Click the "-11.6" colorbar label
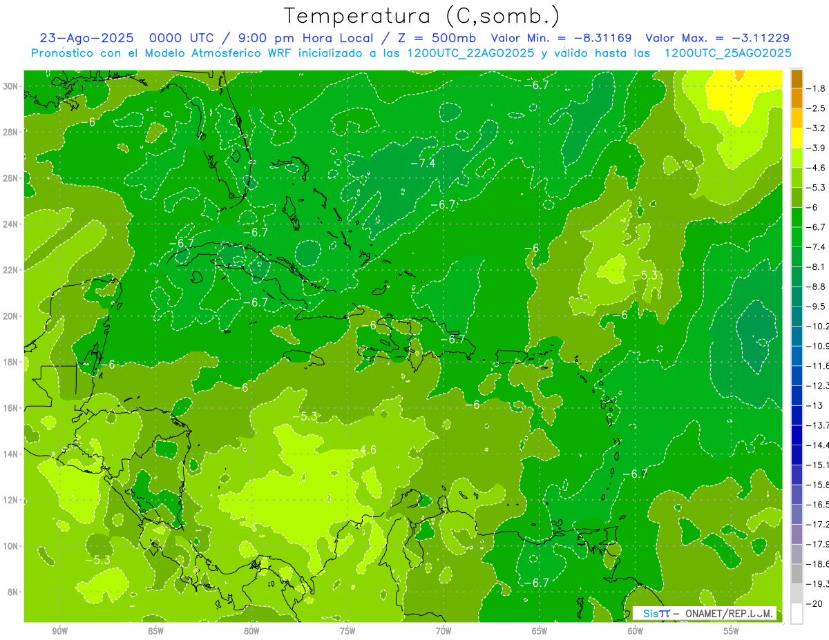Viewport: 829px width, 640px height. (818, 366)
